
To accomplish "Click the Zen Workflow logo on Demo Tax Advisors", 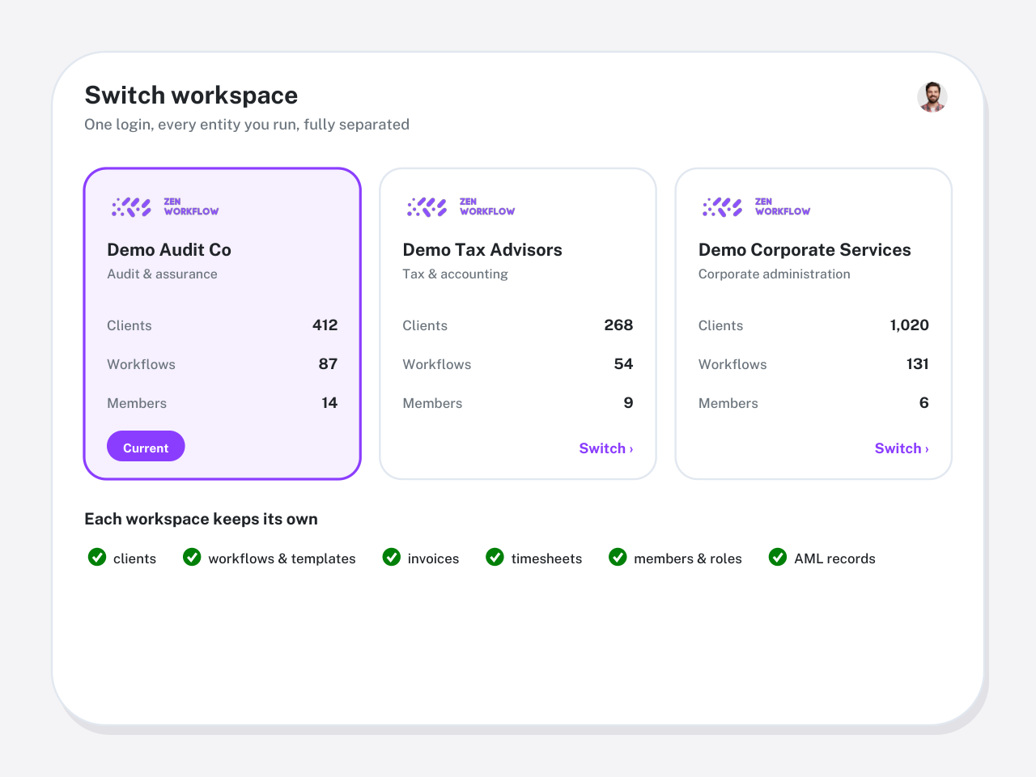I will [x=461, y=207].
